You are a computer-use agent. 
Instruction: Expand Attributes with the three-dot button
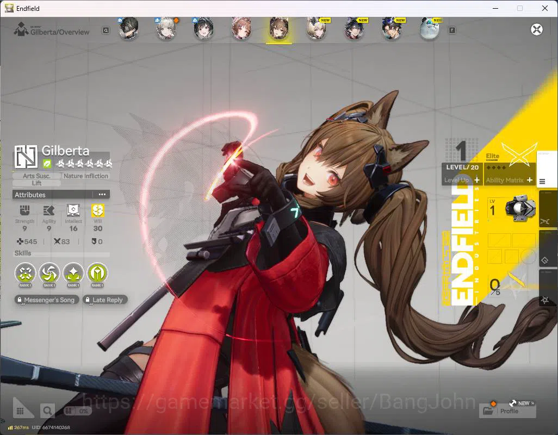(102, 195)
